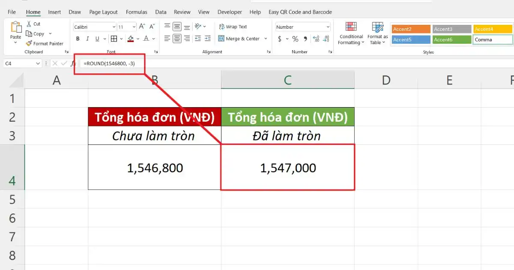Open the font name Calibri dropdown
Screen dimensions: 514x270
(114, 27)
